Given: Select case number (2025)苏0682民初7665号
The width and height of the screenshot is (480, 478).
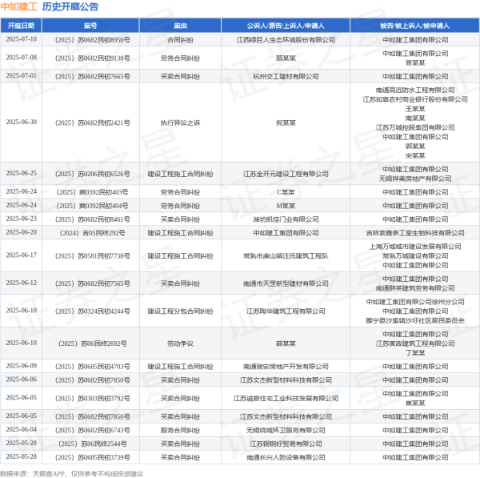Looking at the screenshot, I should [x=93, y=76].
